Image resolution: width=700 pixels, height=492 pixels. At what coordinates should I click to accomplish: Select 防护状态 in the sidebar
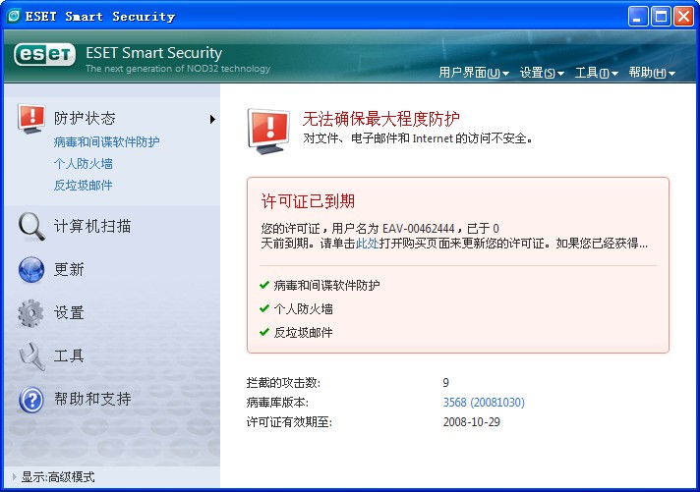coord(85,118)
